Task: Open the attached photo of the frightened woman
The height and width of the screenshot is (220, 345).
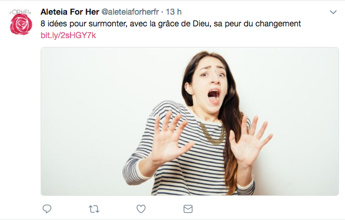Action: click(x=190, y=121)
